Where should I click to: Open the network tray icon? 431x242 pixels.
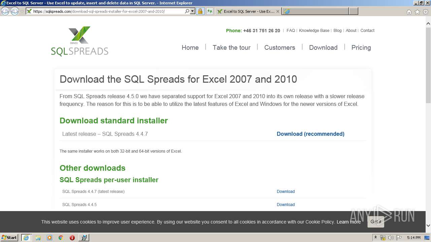(x=383, y=238)
